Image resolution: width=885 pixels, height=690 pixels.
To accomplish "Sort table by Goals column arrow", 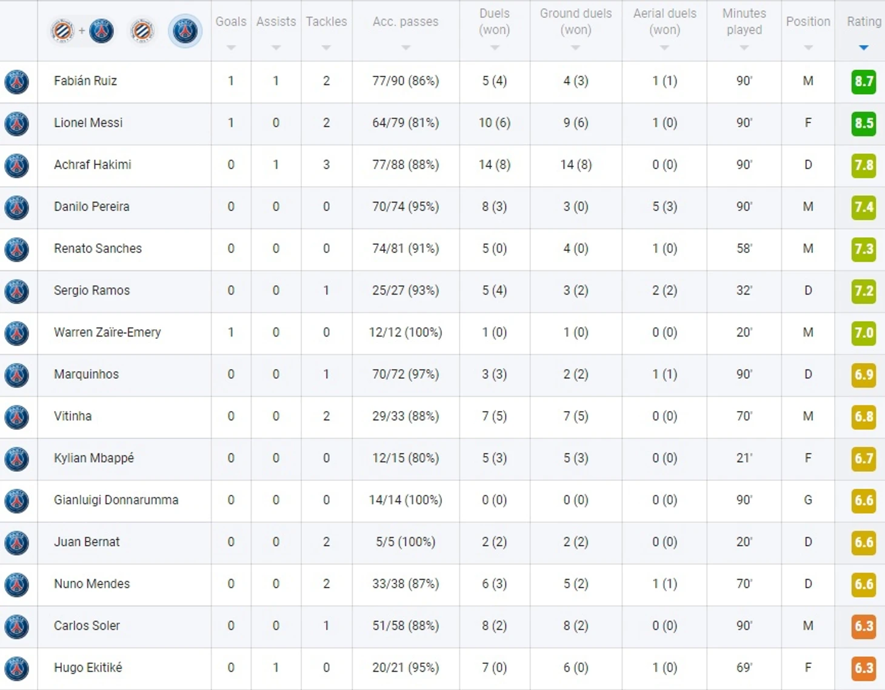I will point(231,47).
